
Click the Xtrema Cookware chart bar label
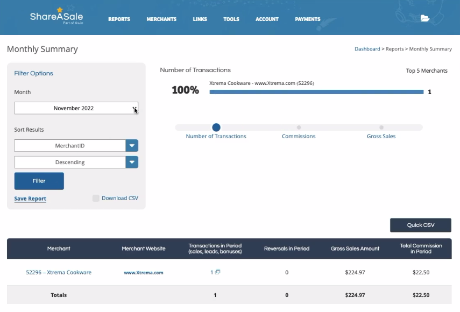[x=261, y=83]
